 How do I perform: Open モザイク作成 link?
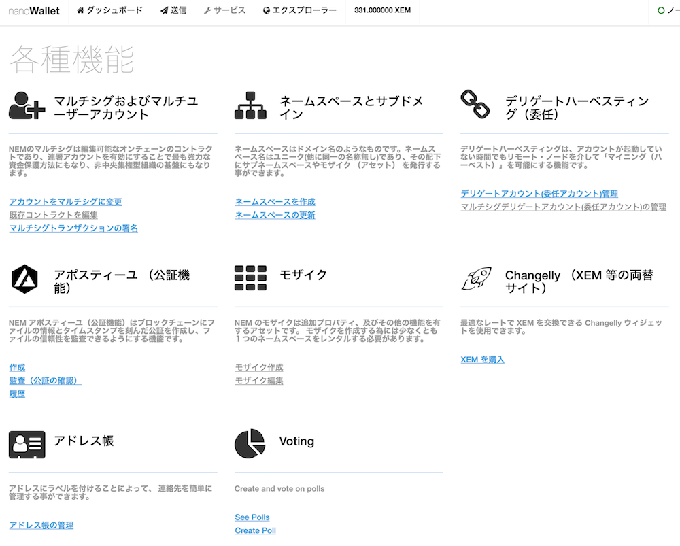259,367
